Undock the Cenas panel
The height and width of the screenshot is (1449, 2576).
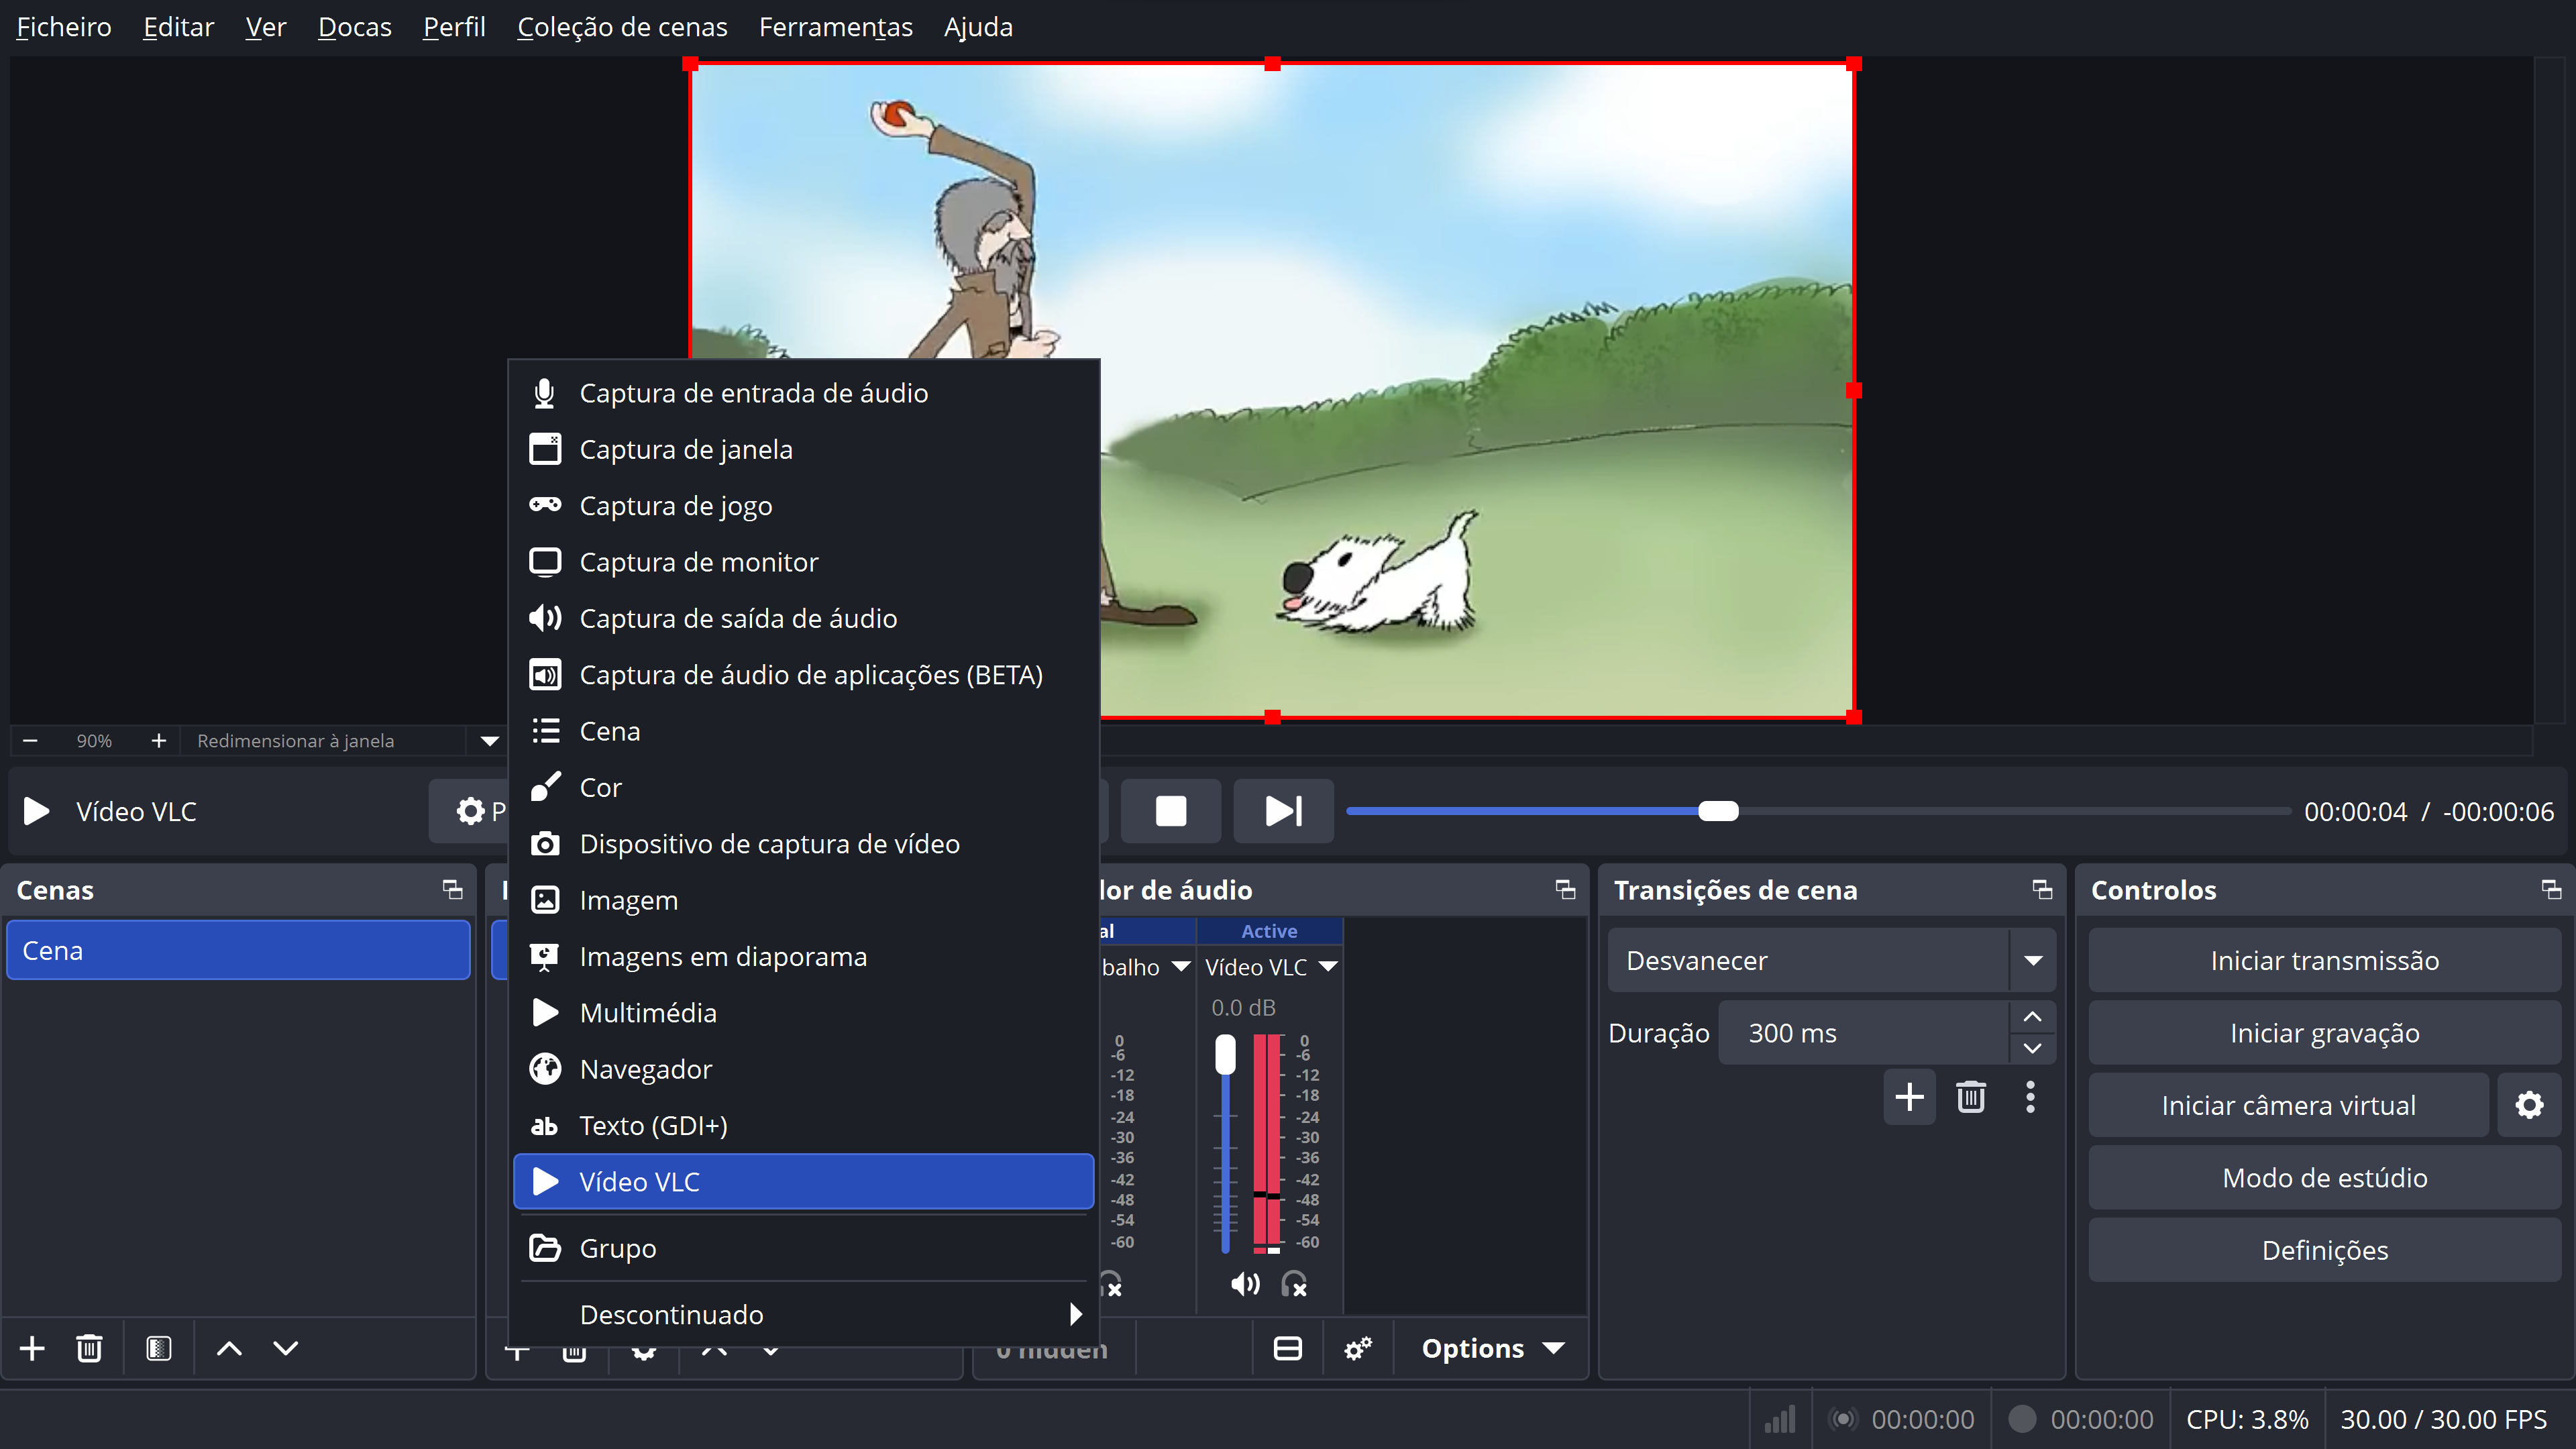(x=452, y=889)
